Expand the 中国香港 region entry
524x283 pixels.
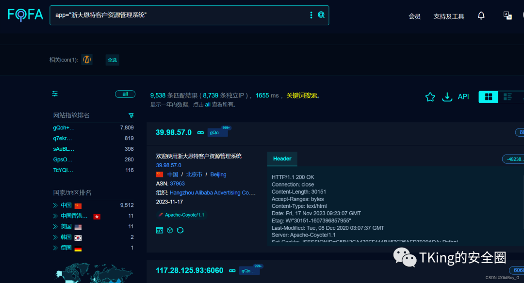pyautogui.click(x=55, y=216)
